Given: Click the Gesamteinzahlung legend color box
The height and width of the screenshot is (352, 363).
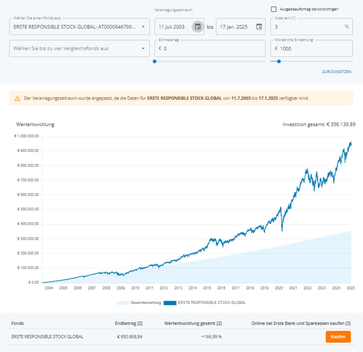Looking at the screenshot, I should coord(123,303).
